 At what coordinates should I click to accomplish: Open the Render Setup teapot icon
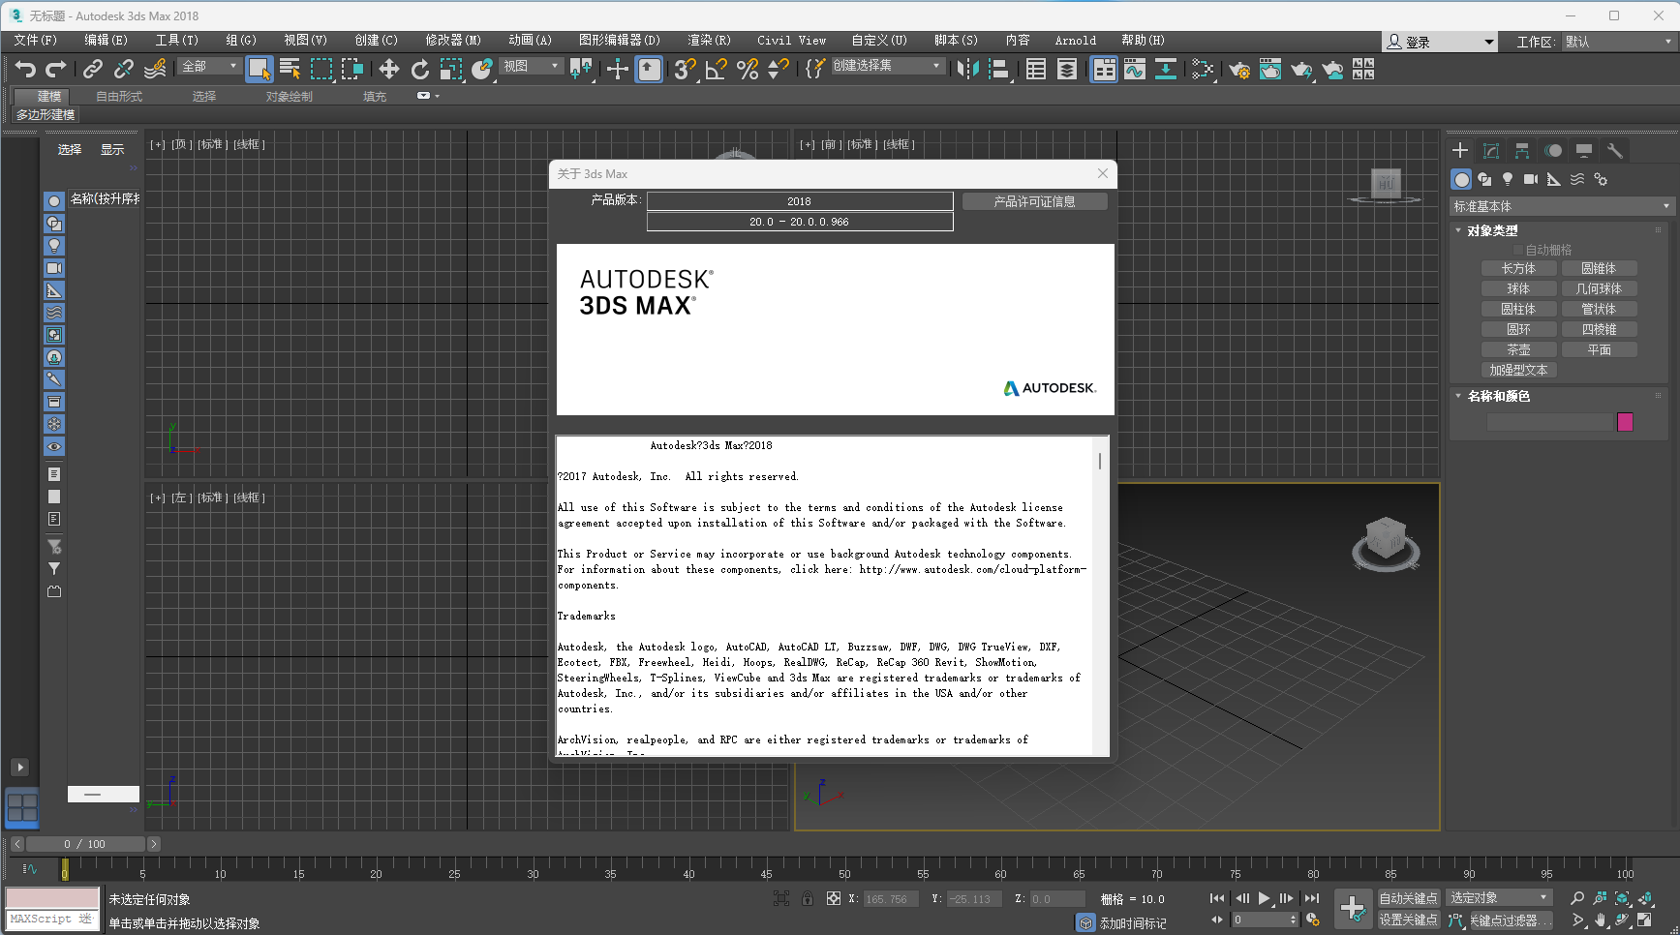click(1238, 69)
